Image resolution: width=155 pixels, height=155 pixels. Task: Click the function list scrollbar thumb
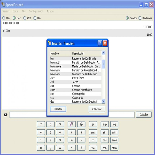(103, 64)
